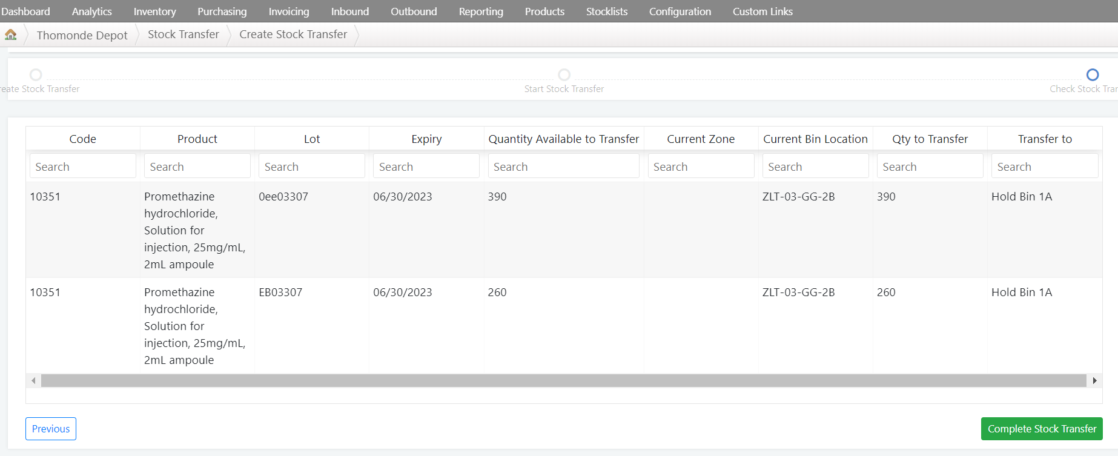Sort by the Product column header
Image resolution: width=1118 pixels, height=456 pixels.
[197, 139]
